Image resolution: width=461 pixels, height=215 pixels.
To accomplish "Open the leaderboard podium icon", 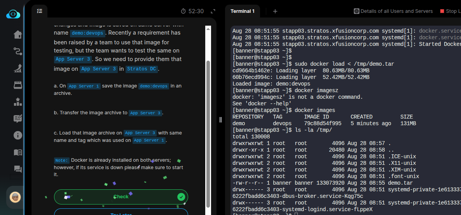I will (17, 102).
